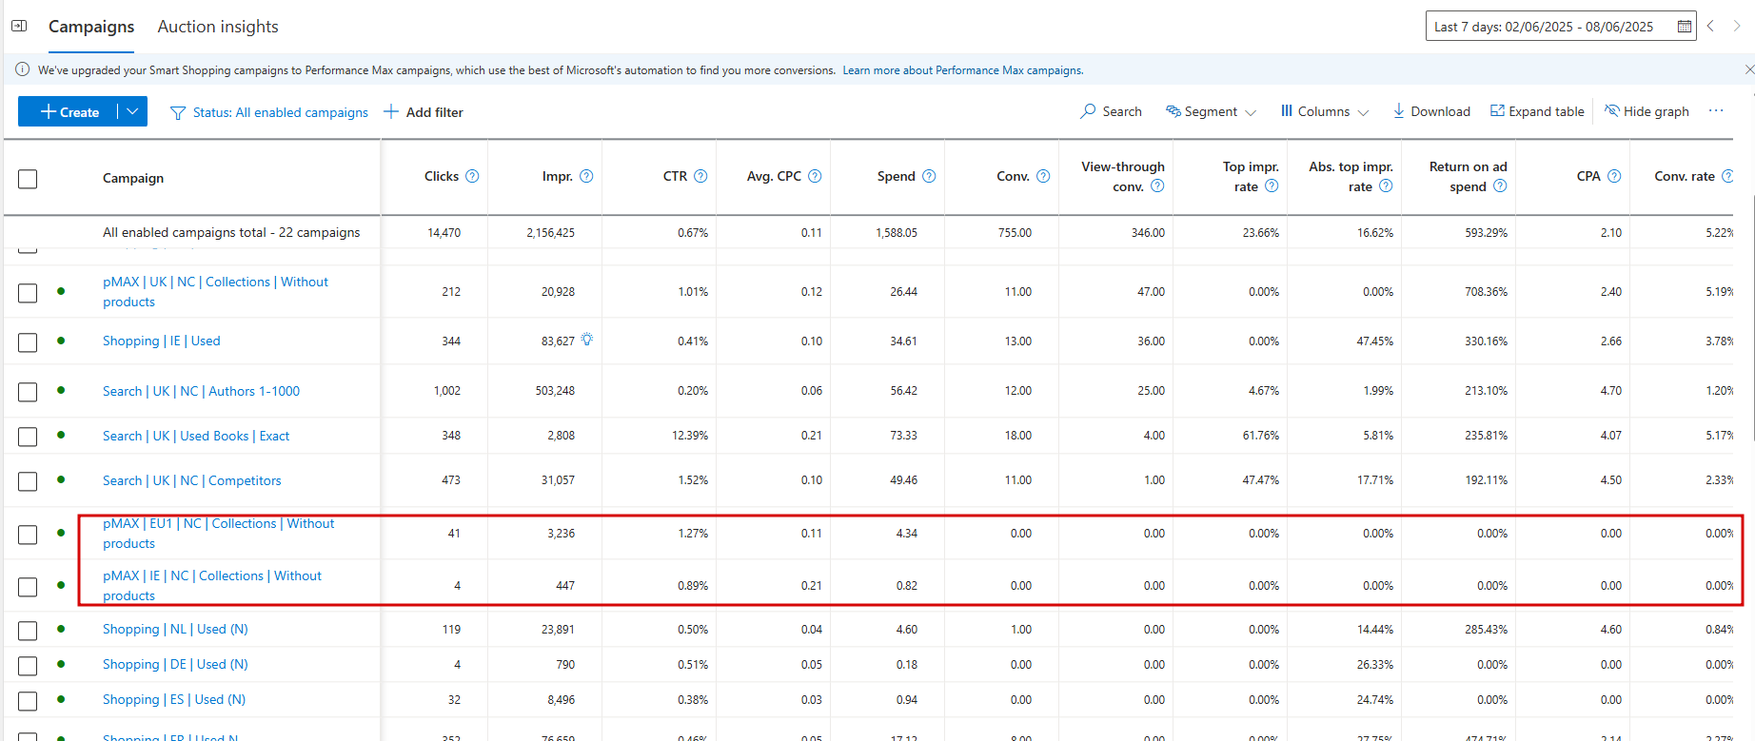Open status dropdown for Search UK NC Competitors
This screenshot has width=1755, height=741.
[x=61, y=479]
